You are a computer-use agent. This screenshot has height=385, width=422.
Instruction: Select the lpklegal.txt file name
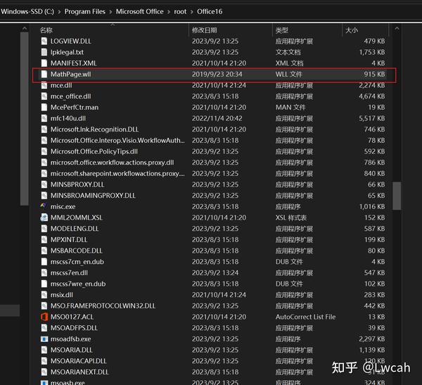(x=67, y=52)
